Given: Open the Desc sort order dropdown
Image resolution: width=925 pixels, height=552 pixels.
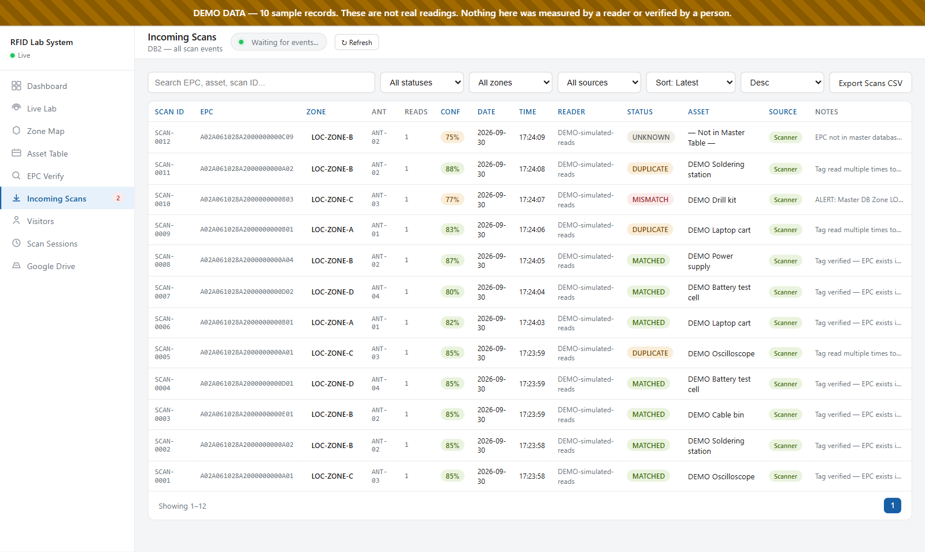Looking at the screenshot, I should tap(782, 83).
